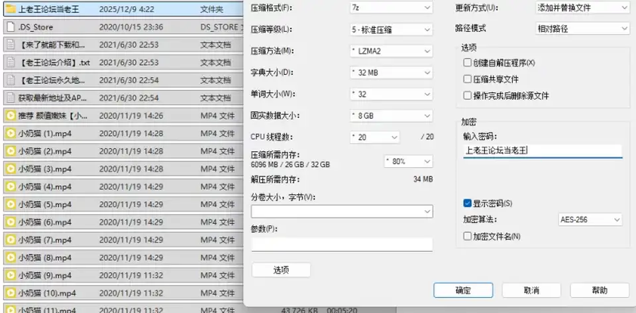Click the 小奶猫 (6).mp4 video icon
636x313 pixels.
point(11,222)
